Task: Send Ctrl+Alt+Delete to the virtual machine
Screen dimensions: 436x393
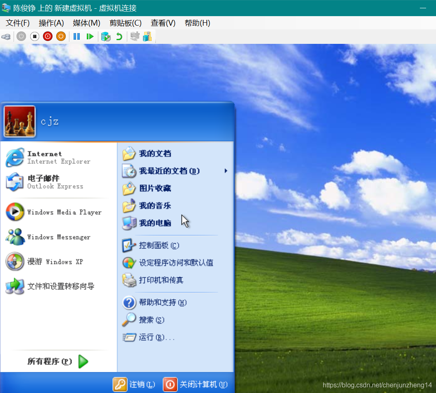Action: point(6,36)
